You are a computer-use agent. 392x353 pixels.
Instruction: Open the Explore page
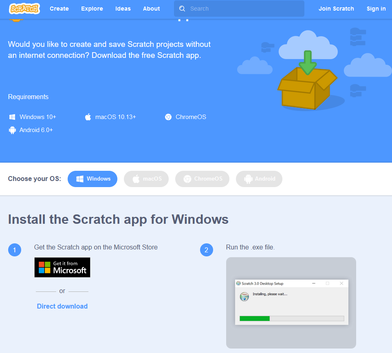pos(92,9)
